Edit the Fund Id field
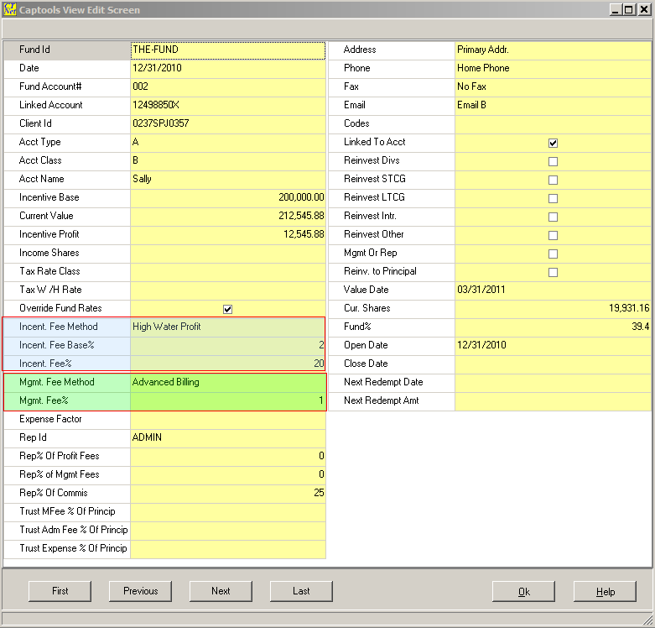The width and height of the screenshot is (655, 628). pos(227,50)
